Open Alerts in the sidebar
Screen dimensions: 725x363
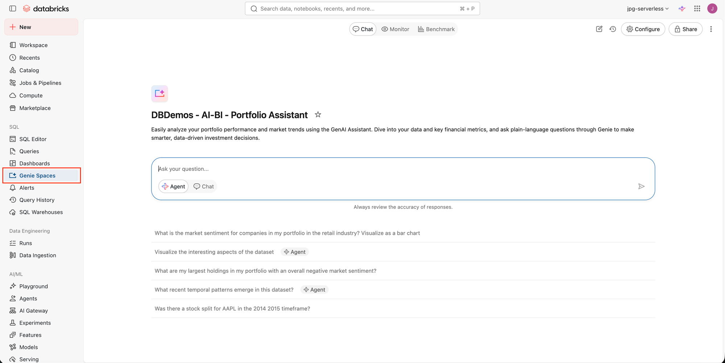41,188
